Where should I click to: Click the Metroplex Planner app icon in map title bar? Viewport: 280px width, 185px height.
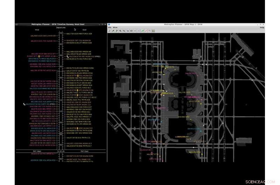(109, 24)
